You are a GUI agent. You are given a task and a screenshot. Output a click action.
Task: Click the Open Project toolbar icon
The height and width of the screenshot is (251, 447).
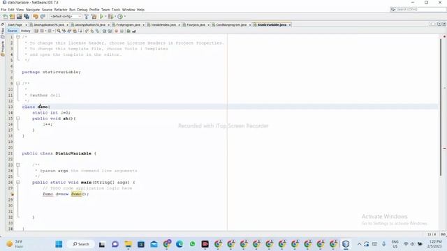coord(19,17)
